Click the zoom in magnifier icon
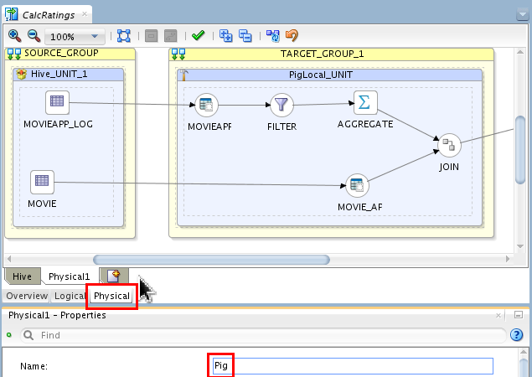The height and width of the screenshot is (377, 532). coord(14,36)
